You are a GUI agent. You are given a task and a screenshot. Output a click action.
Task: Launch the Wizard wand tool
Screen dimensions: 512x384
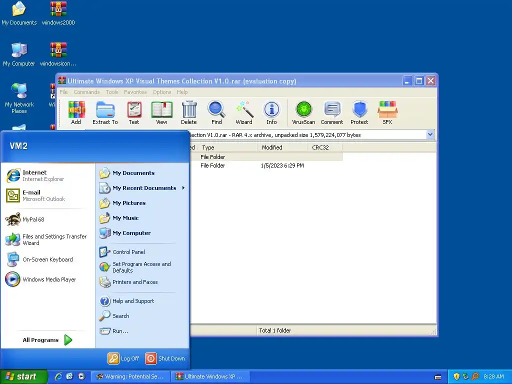(244, 112)
